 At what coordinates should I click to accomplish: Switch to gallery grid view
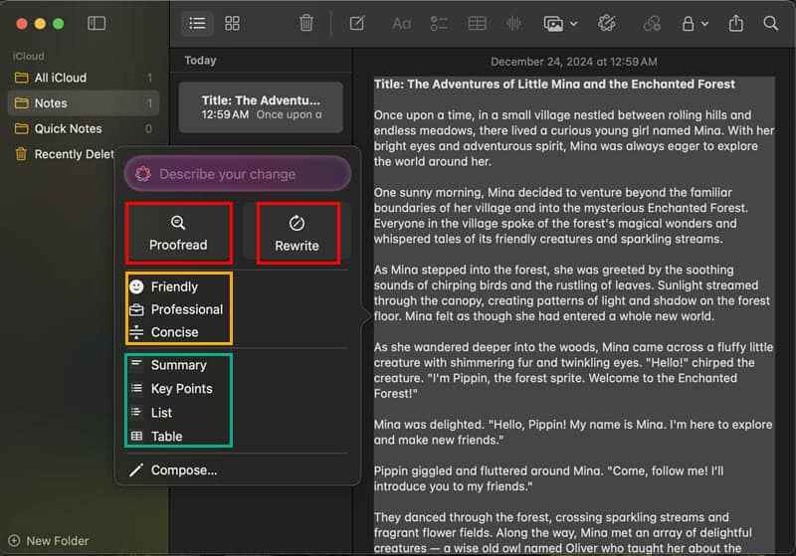232,23
